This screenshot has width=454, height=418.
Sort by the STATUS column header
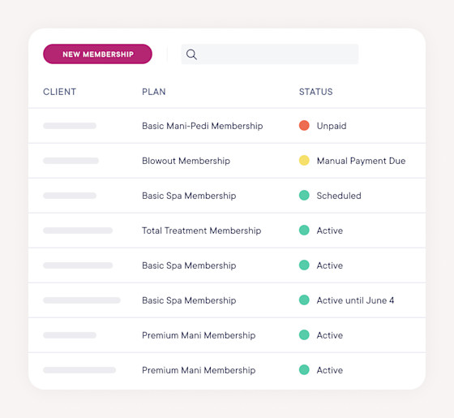pyautogui.click(x=315, y=92)
